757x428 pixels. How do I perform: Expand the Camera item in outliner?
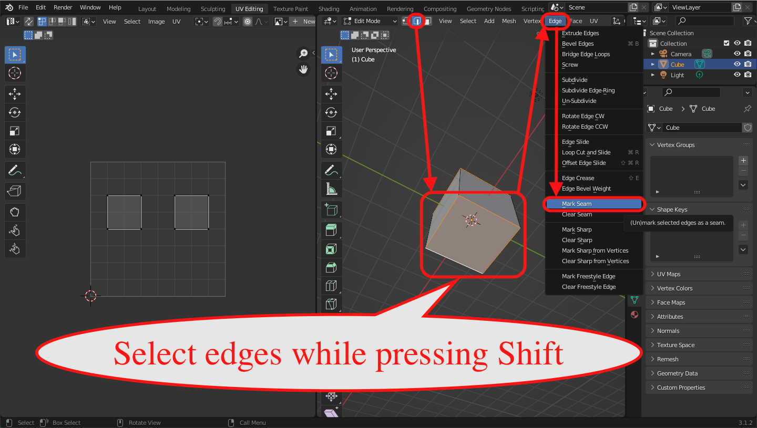pos(653,54)
